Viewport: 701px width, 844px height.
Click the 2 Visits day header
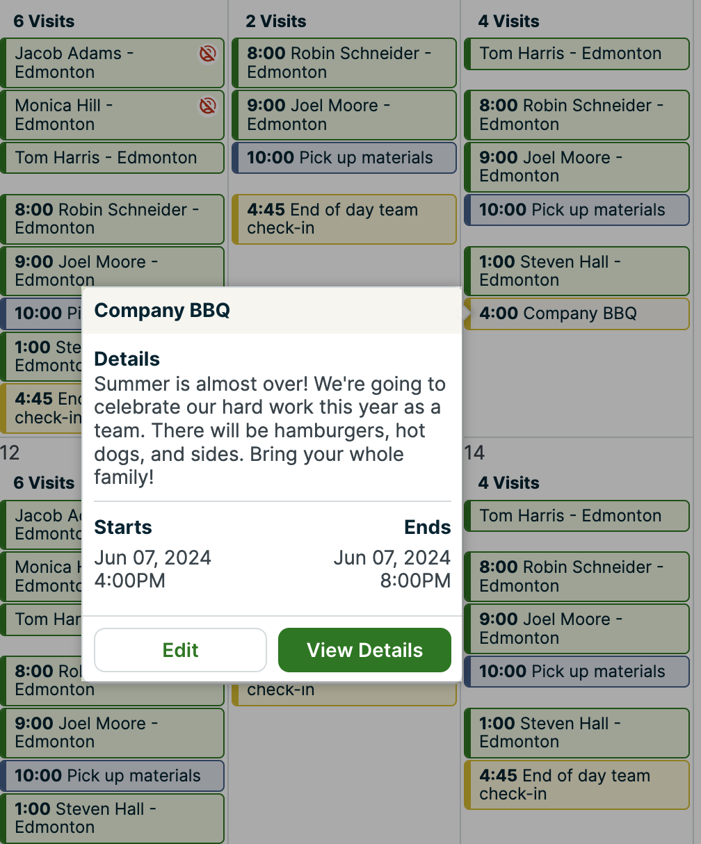pos(276,22)
